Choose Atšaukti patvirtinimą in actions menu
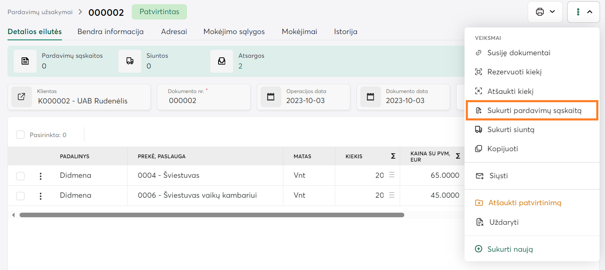 pos(524,203)
